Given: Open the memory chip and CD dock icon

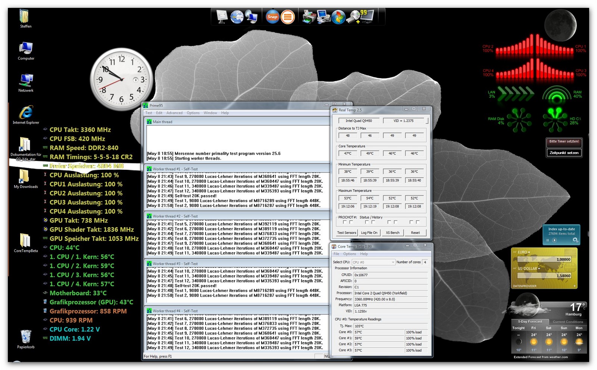Looking at the screenshot, I should pyautogui.click(x=353, y=17).
